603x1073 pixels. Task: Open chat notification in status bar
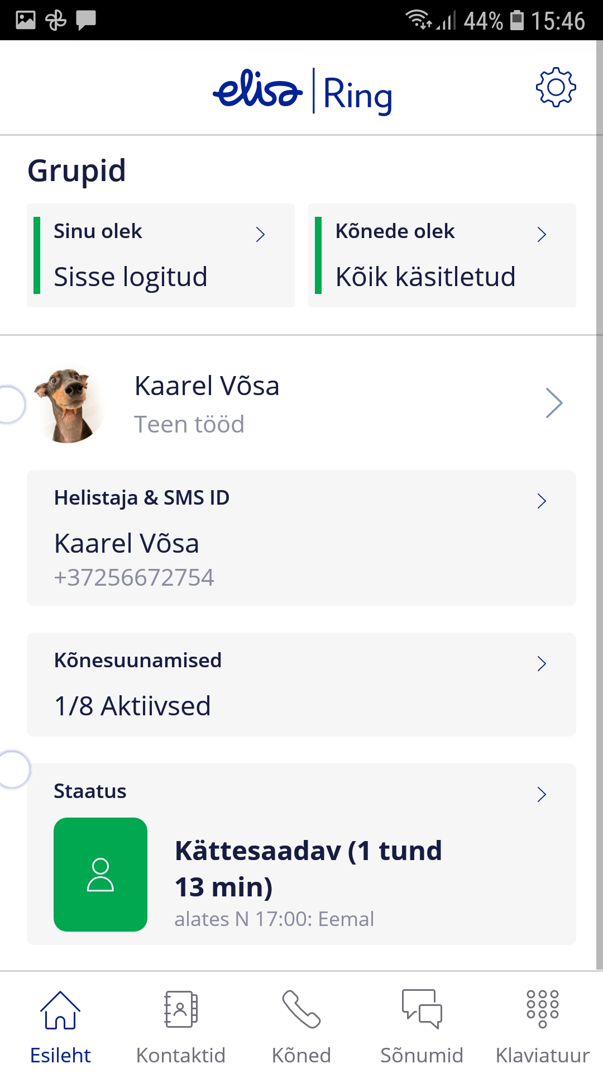[86, 21]
